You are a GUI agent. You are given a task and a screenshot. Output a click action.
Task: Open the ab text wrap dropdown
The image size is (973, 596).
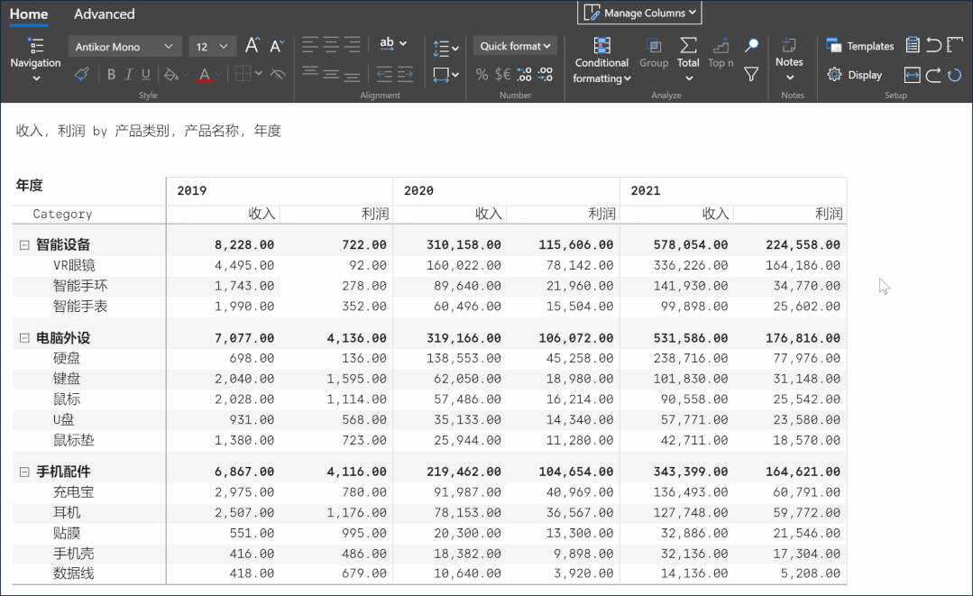pos(393,43)
